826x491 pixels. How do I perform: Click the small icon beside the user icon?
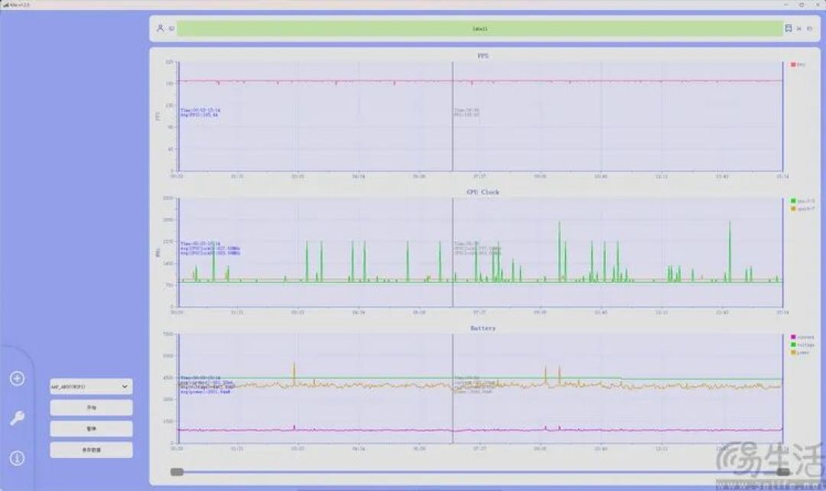coord(172,28)
